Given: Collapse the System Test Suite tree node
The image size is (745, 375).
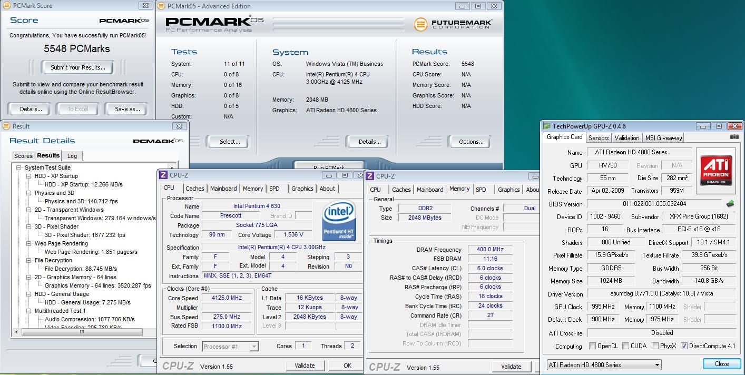Looking at the screenshot, I should click(x=18, y=167).
